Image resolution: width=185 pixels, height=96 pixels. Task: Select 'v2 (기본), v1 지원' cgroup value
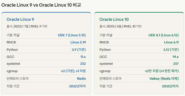(73, 71)
